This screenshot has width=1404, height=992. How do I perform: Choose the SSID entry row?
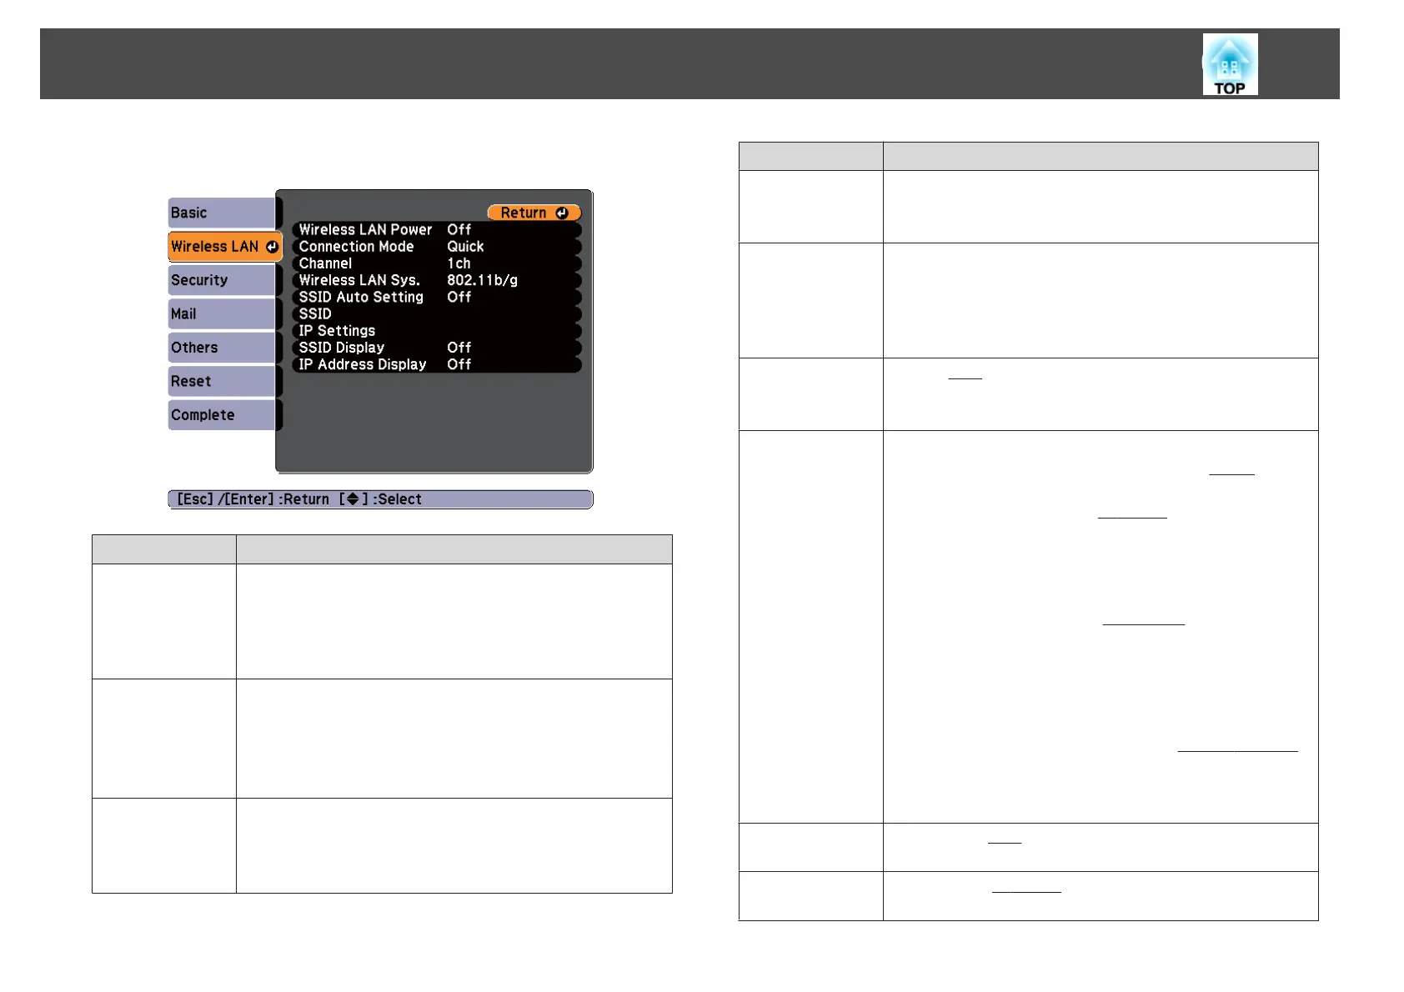437,314
